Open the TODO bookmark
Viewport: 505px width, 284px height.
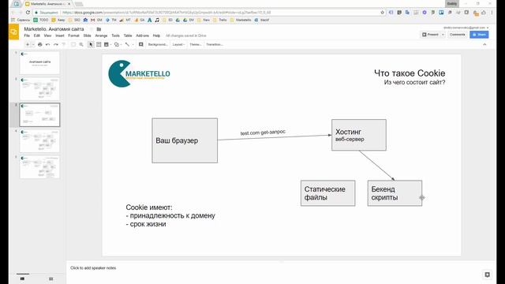coord(41,20)
